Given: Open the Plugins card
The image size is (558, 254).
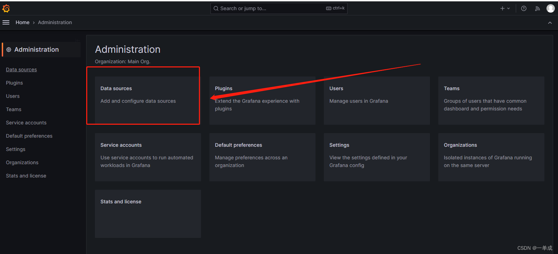Looking at the screenshot, I should coord(262,101).
